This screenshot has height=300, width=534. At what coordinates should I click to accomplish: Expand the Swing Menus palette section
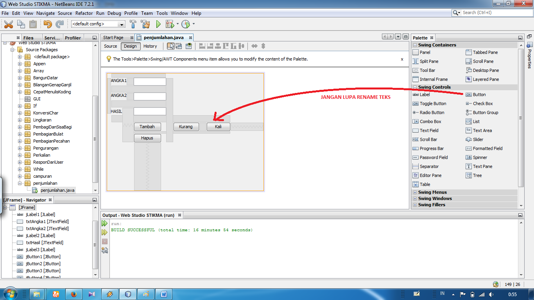(416, 192)
